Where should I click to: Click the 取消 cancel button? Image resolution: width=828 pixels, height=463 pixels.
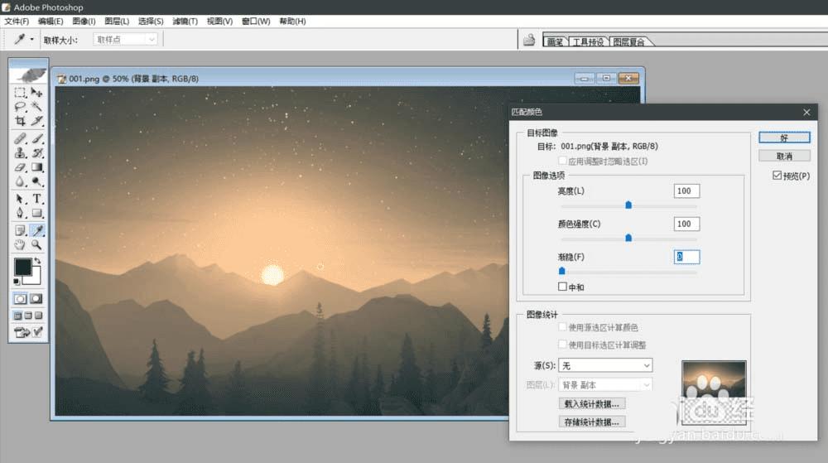click(784, 156)
